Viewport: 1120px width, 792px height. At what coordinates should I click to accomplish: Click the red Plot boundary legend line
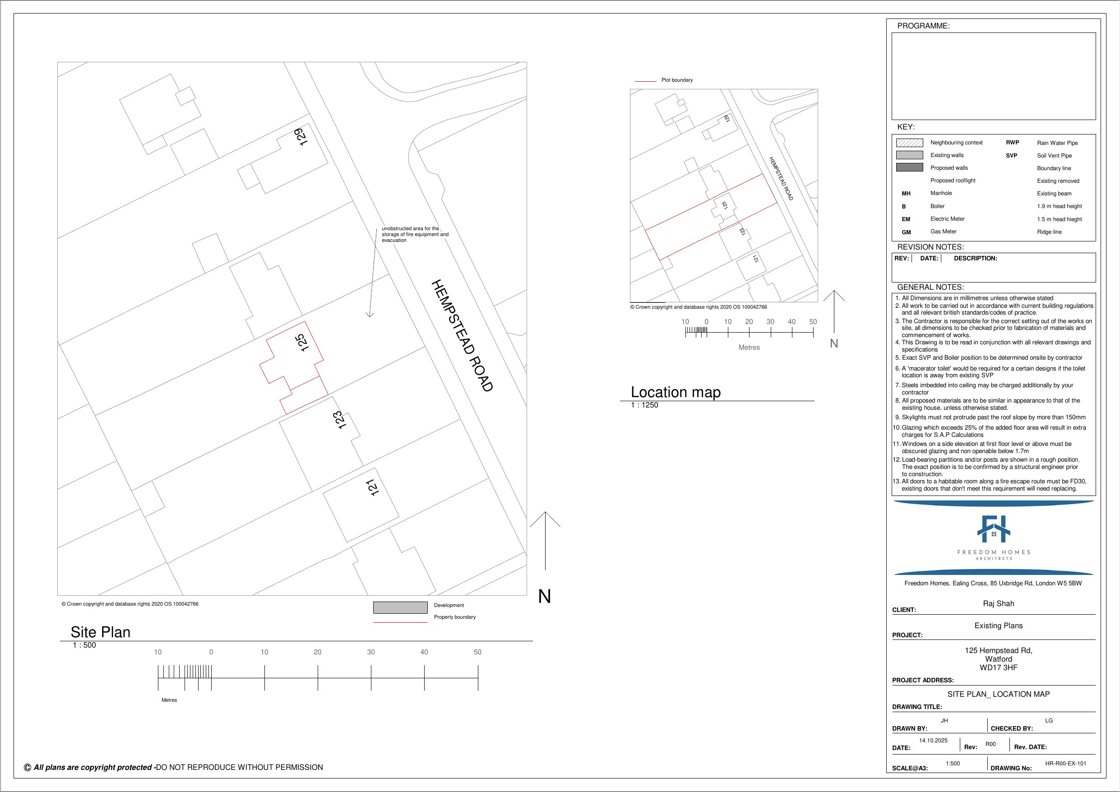coord(645,81)
